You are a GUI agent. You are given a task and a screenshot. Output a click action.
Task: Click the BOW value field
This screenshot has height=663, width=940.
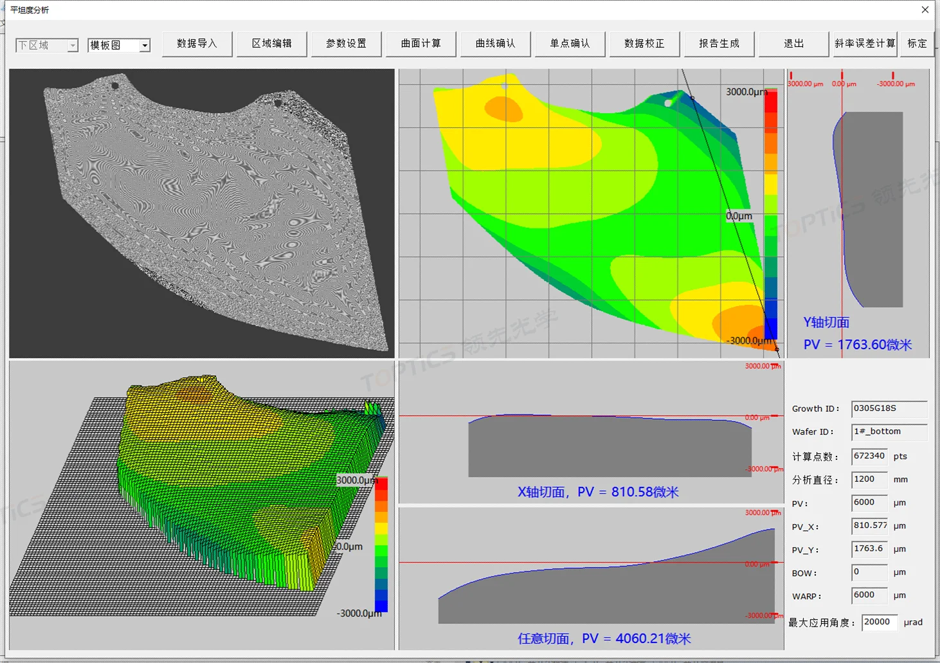(x=869, y=572)
